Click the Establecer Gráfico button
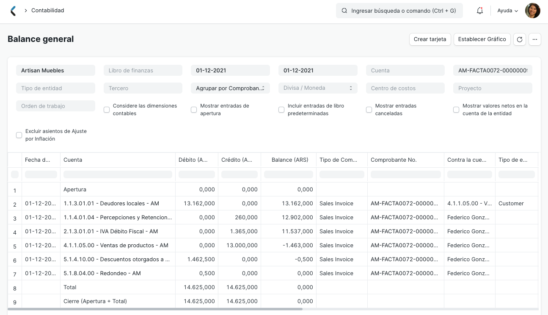Screen dimensions: 548x315 [x=482, y=39]
